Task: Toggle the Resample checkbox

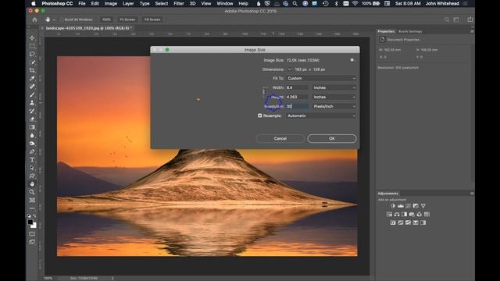Action: (260, 116)
